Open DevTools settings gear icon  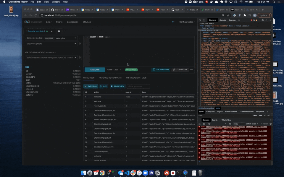(x=263, y=20)
